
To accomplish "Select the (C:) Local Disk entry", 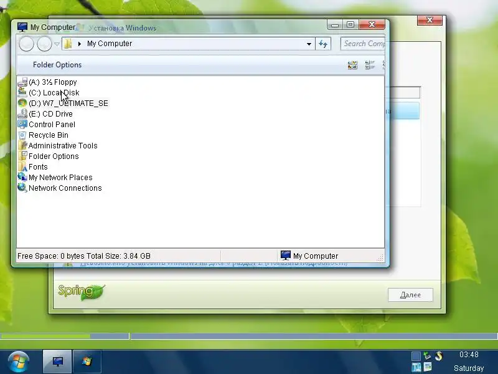I will tap(49, 92).
